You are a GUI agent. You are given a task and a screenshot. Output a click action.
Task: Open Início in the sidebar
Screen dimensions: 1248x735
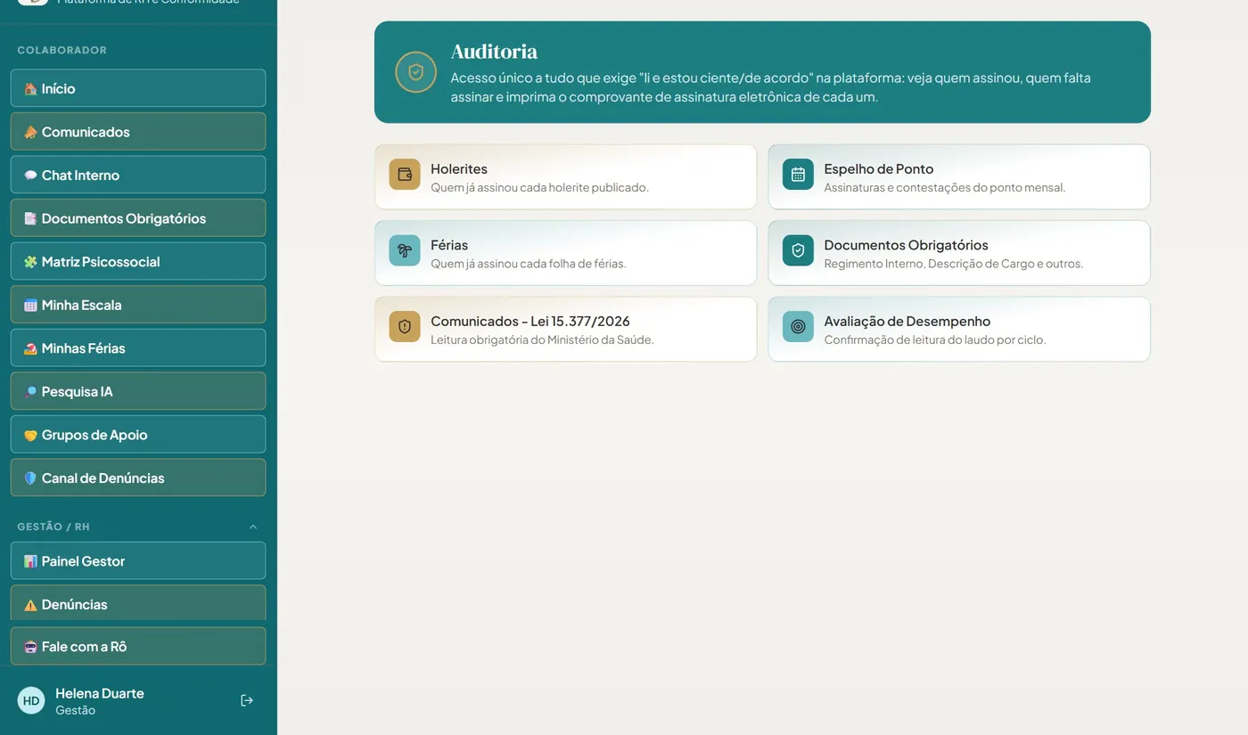pos(138,88)
